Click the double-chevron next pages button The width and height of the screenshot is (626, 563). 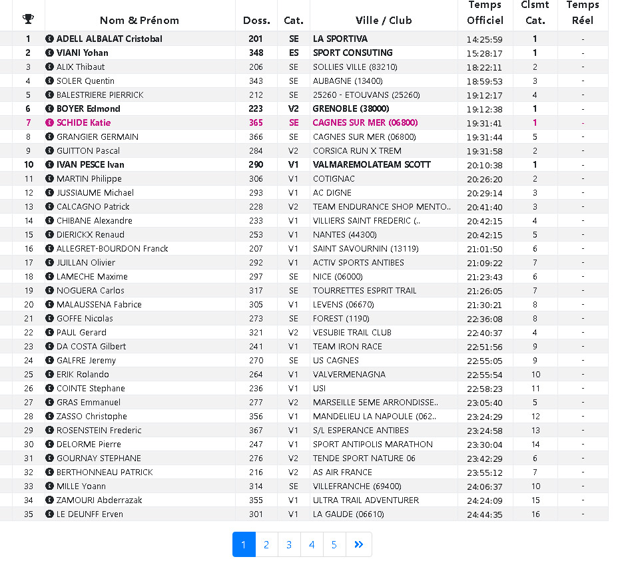click(x=359, y=544)
